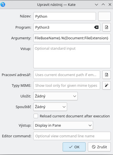Screen dimensions: 113x155
Task: Clear the Program field text
Action: pos(96,27)
